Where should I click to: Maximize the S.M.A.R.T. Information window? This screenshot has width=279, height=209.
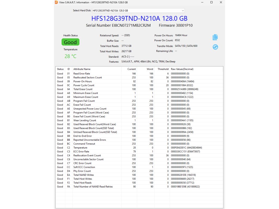coord(211,2)
